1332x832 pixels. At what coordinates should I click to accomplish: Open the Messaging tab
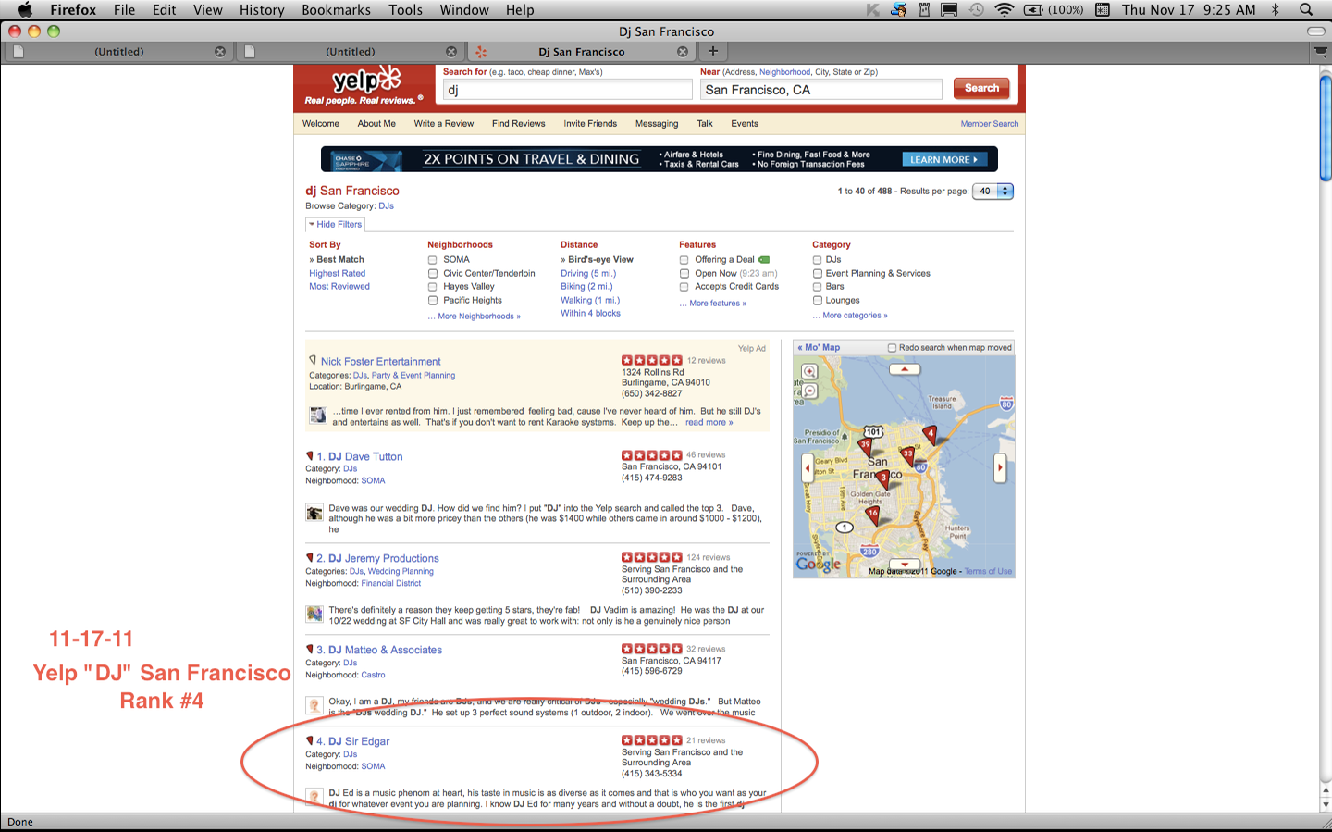pos(657,124)
